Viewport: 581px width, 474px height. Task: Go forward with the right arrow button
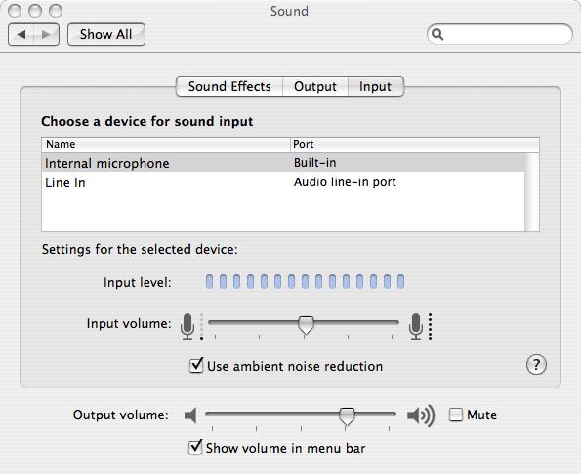[46, 35]
